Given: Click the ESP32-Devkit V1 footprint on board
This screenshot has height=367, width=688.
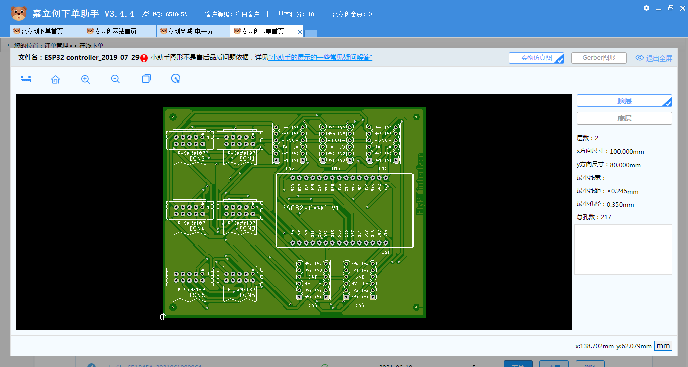Looking at the screenshot, I should [345, 210].
